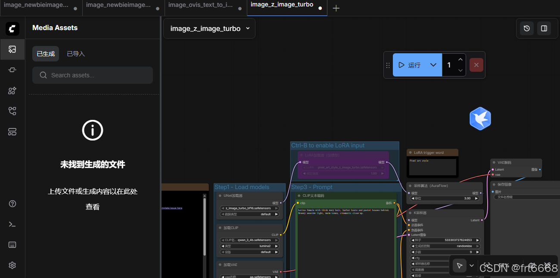Click the dot indicator on image_z_image_turbo tab
Screen dimensions: 560x278
point(320,8)
